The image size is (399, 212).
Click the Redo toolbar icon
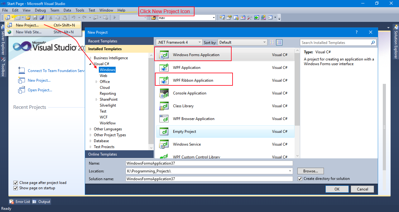[x=84, y=17]
